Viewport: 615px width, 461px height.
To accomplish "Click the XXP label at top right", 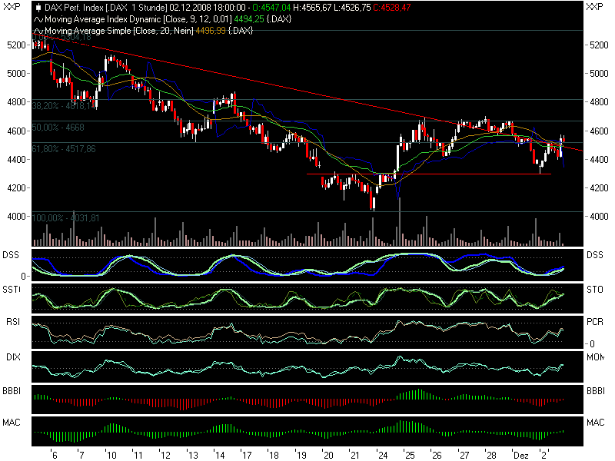I will 594,7.
